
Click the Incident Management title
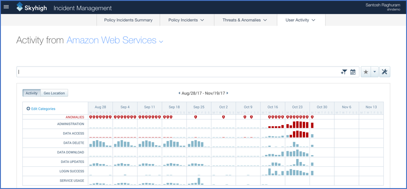(x=82, y=8)
